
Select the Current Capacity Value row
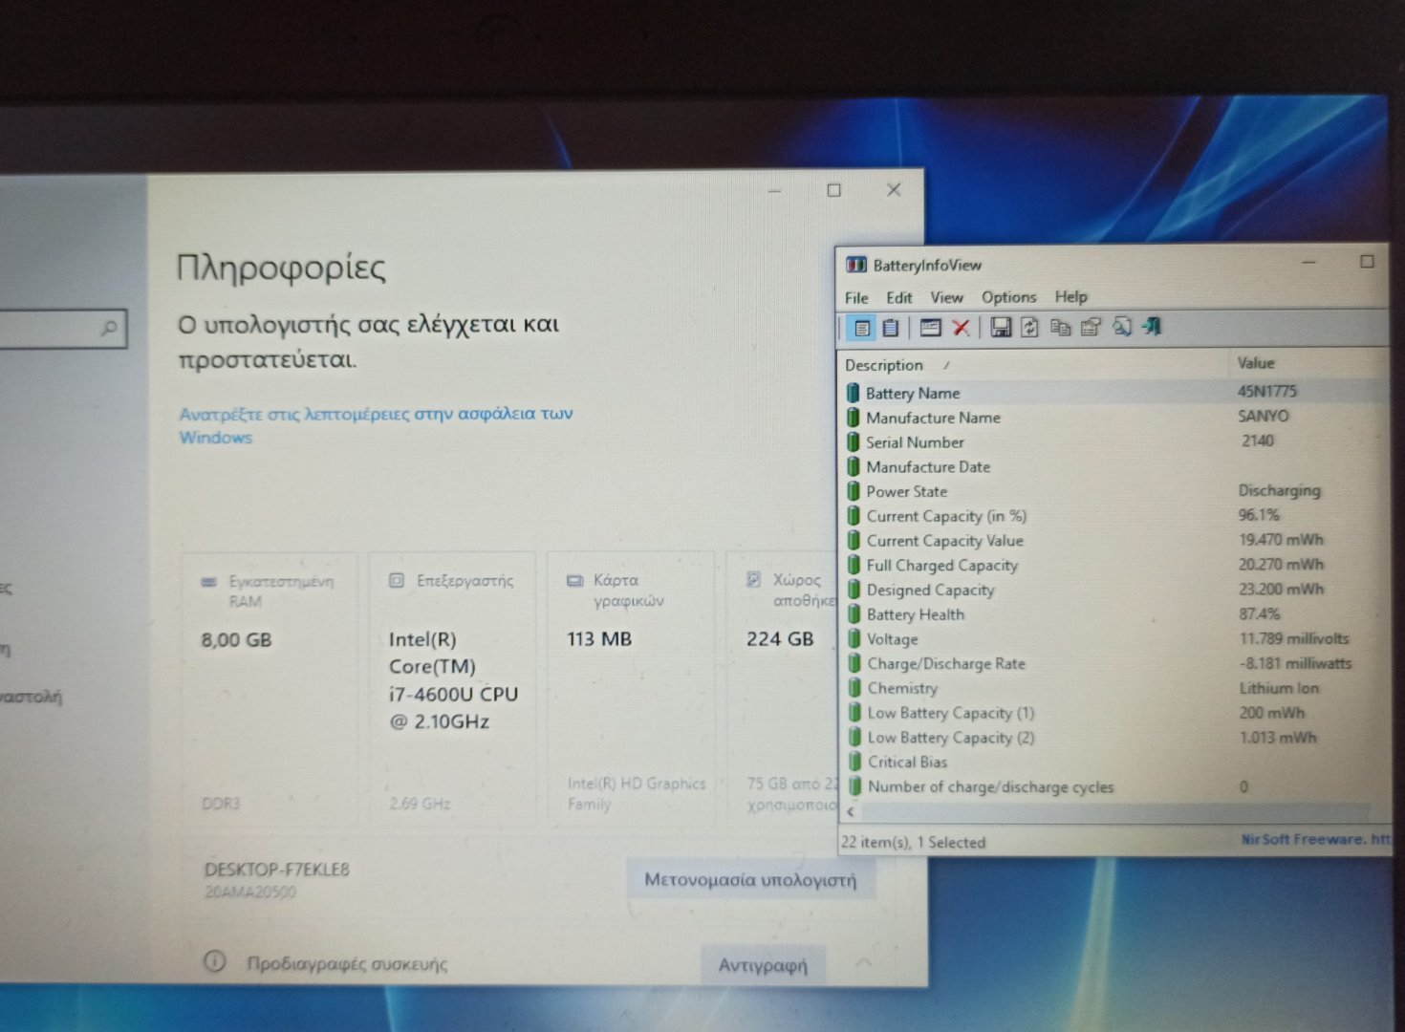pos(1114,540)
